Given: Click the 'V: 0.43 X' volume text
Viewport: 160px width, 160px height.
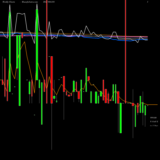Looking at the screenshot, I should (154, 122).
